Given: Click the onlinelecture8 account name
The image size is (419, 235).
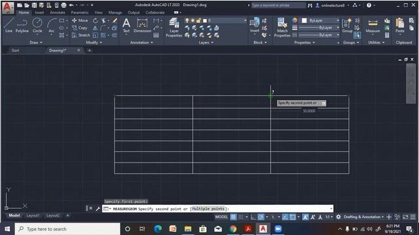Looking at the screenshot, I should [333, 5].
